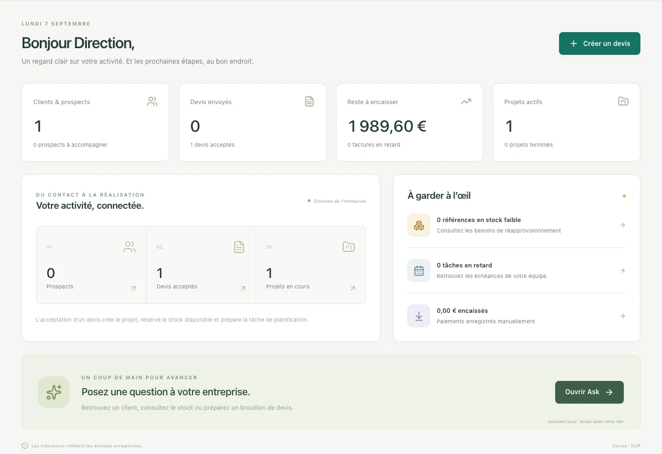Click Posez une question à votre entreprise

pos(166,392)
